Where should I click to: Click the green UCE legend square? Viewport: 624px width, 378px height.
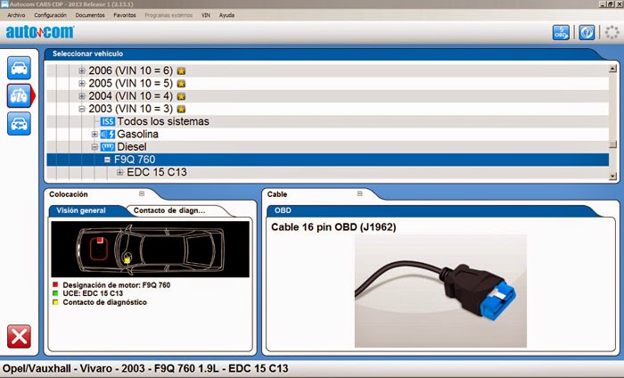point(55,293)
